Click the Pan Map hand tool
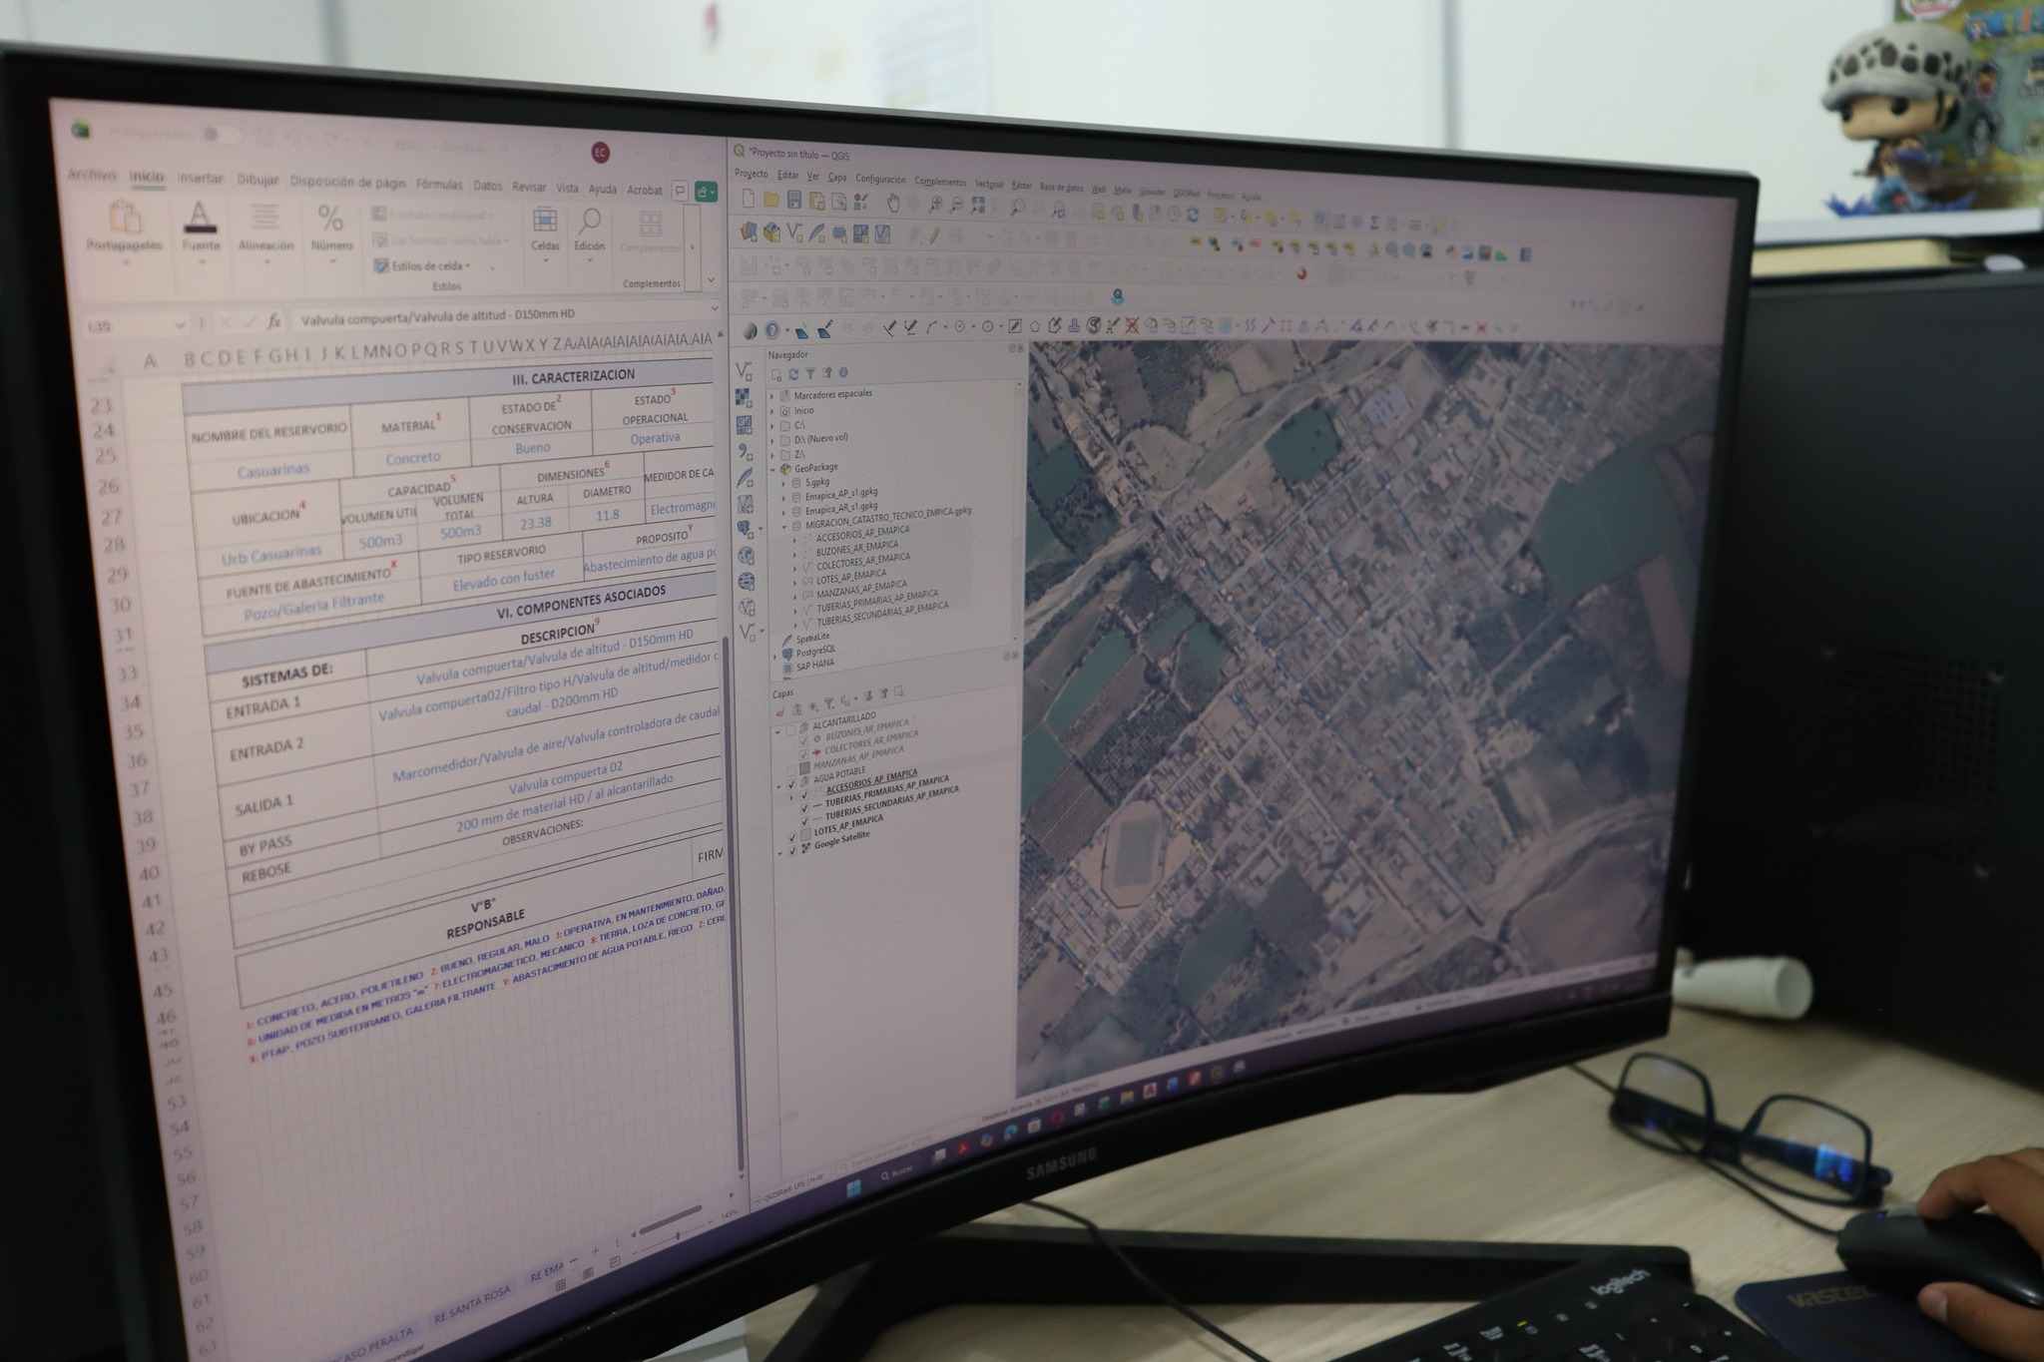The height and width of the screenshot is (1362, 2044). point(893,204)
